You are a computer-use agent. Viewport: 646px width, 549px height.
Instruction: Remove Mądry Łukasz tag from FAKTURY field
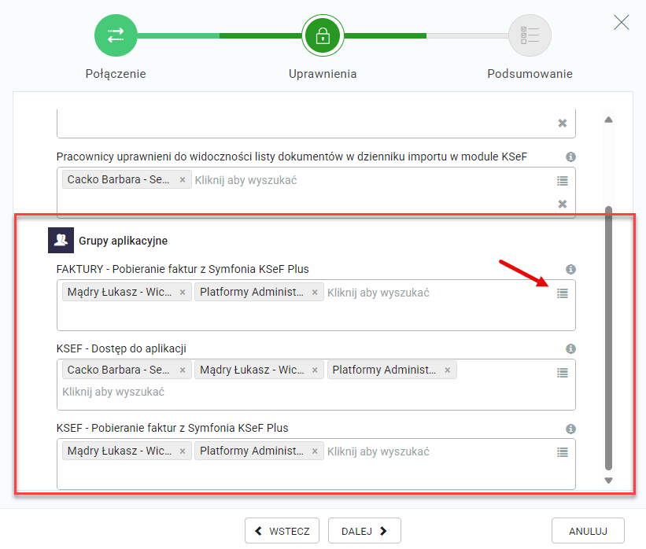tap(183, 293)
